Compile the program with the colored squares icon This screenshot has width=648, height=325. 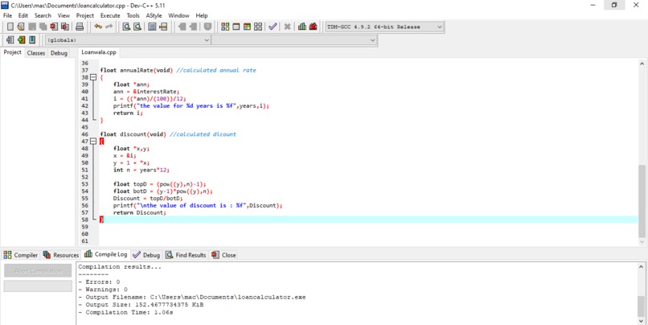[x=225, y=27]
